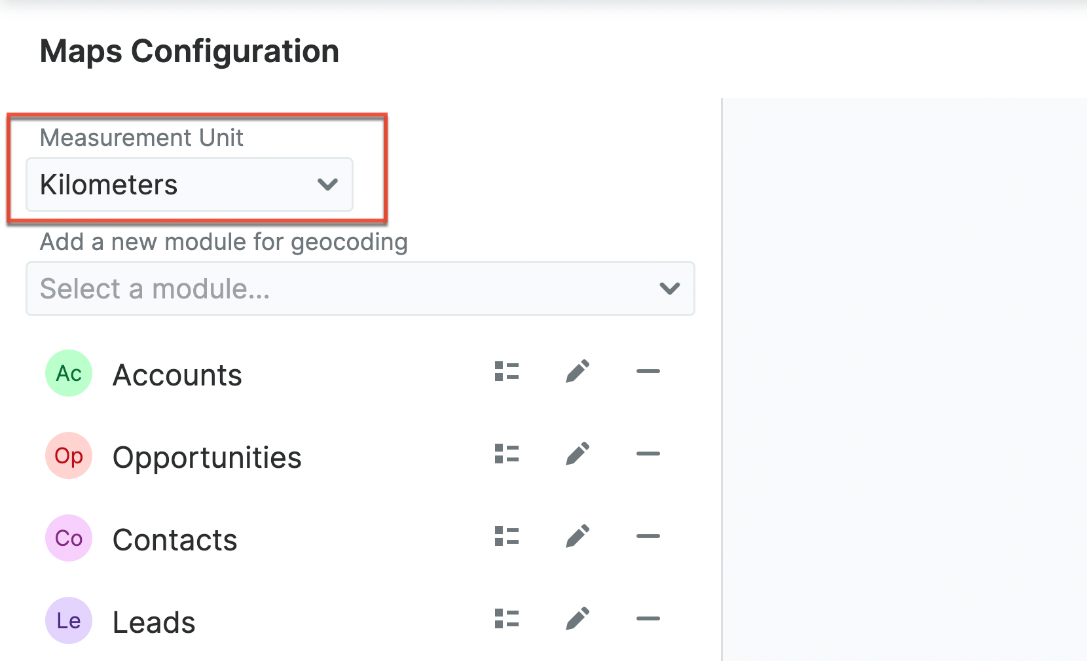Click the chevron arrow beside Kilometers
The width and height of the screenshot is (1087, 661).
coord(327,185)
